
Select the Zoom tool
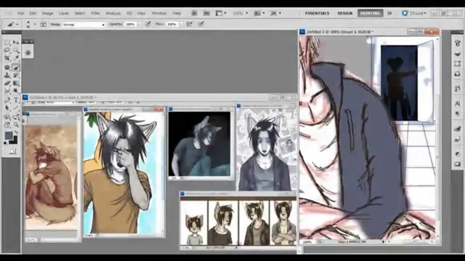click(16, 124)
